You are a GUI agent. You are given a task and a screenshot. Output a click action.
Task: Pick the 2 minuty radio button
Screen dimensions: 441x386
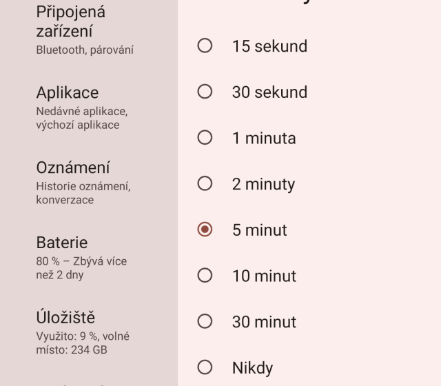pyautogui.click(x=205, y=183)
